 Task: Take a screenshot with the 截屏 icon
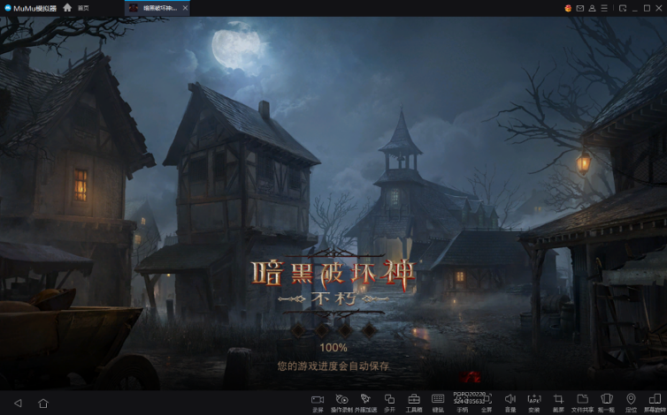[x=558, y=400]
